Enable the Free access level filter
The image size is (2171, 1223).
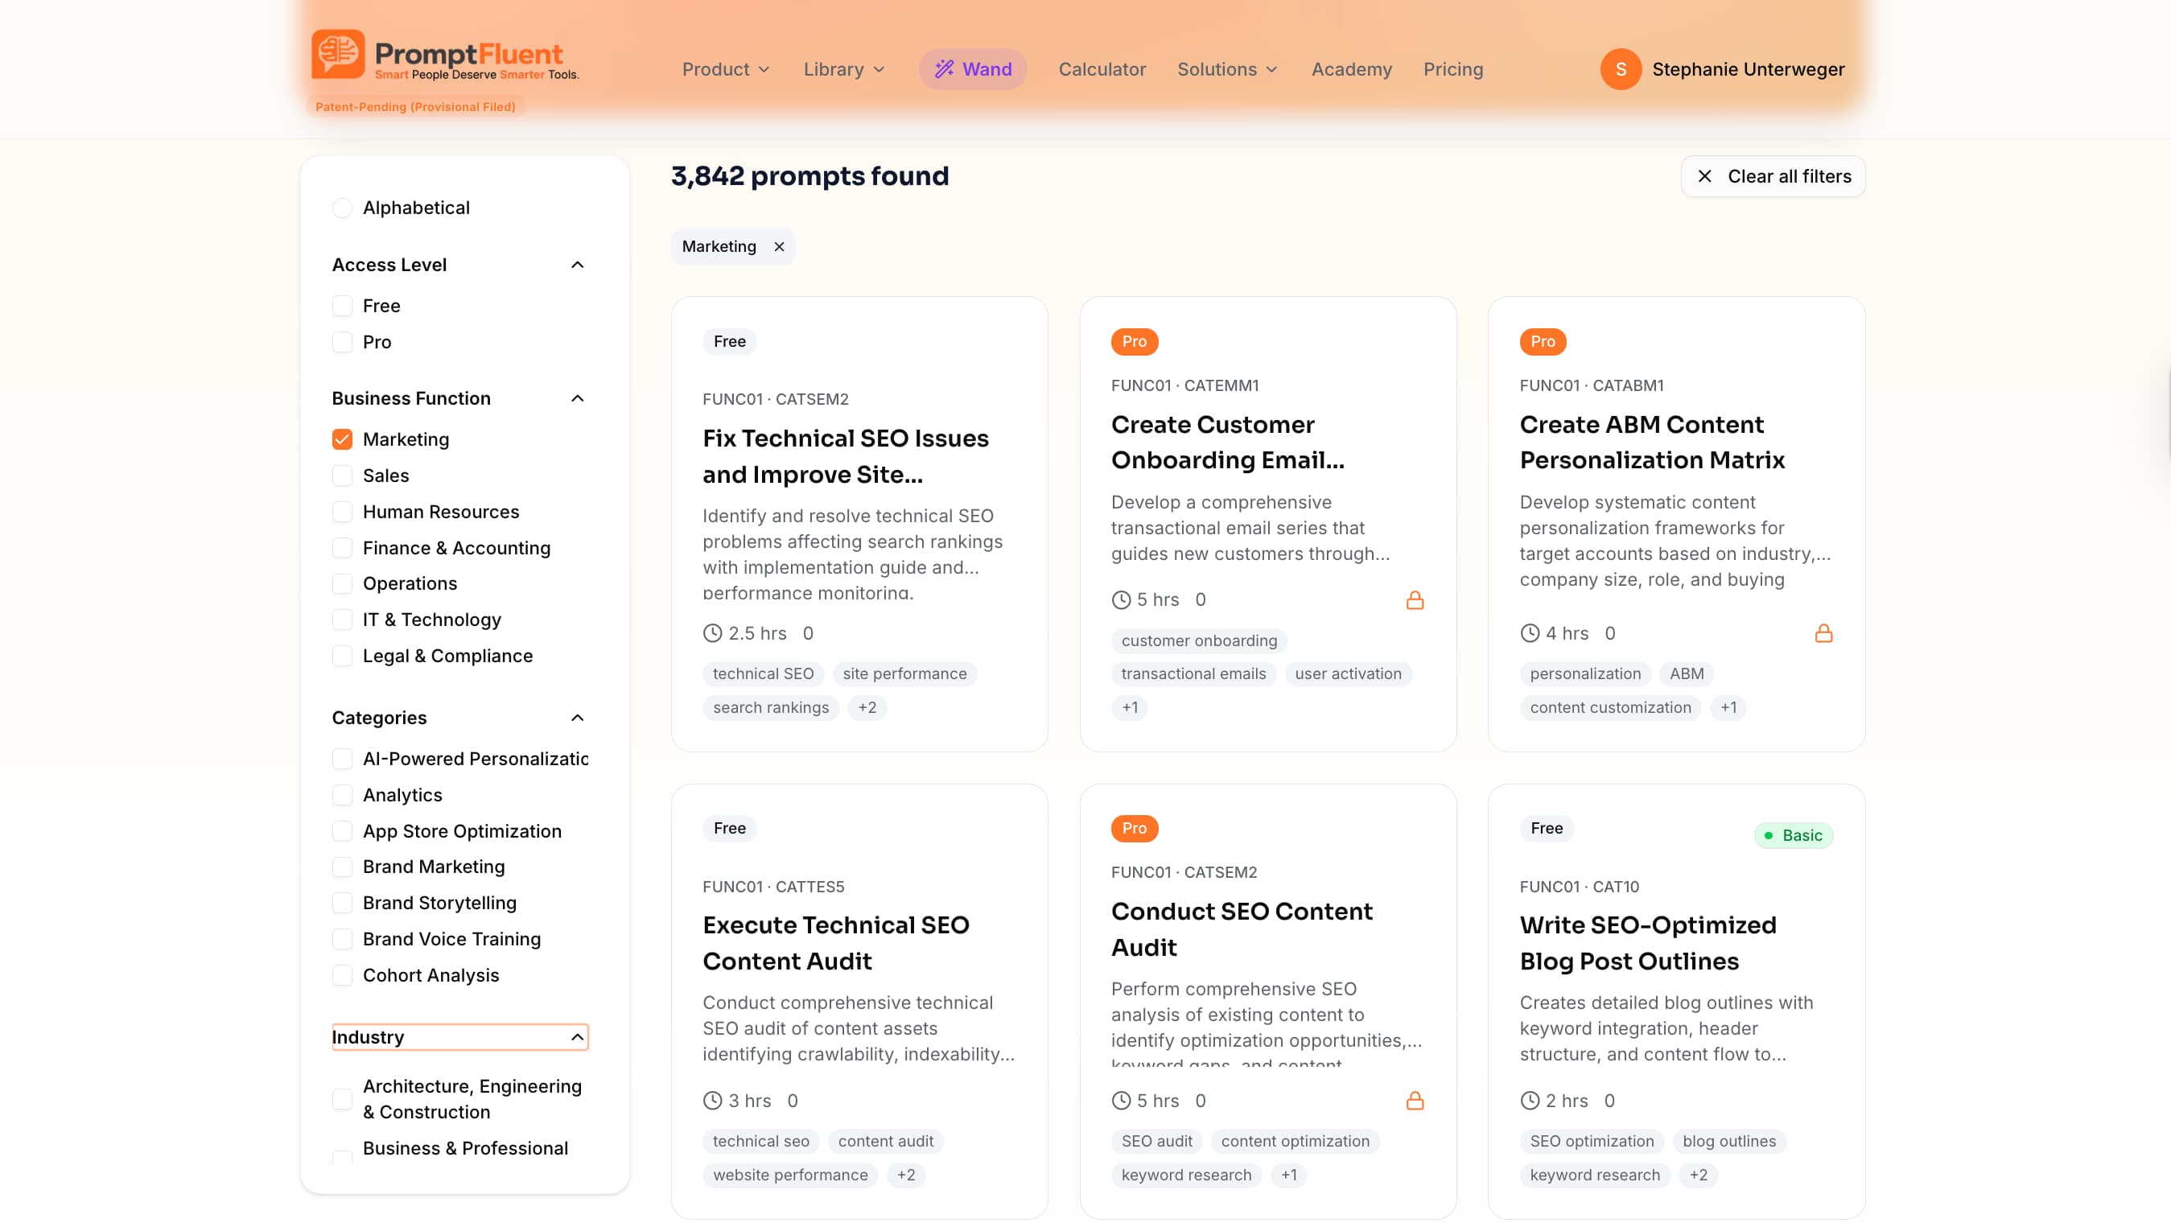pyautogui.click(x=342, y=305)
